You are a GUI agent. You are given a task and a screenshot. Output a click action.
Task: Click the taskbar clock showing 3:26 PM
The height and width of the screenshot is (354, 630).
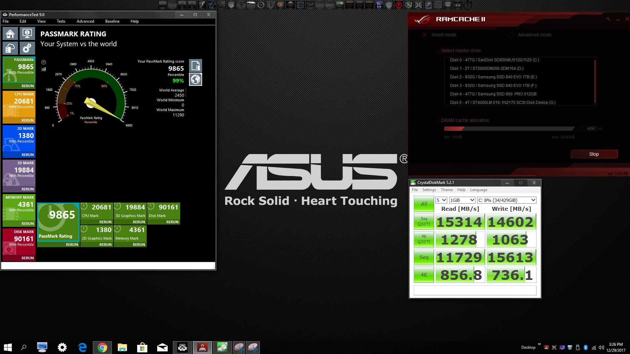click(x=616, y=347)
